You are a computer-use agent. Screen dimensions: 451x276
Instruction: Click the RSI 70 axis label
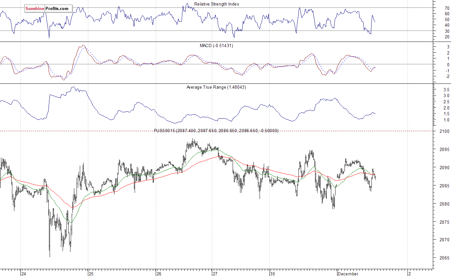pyautogui.click(x=447, y=8)
